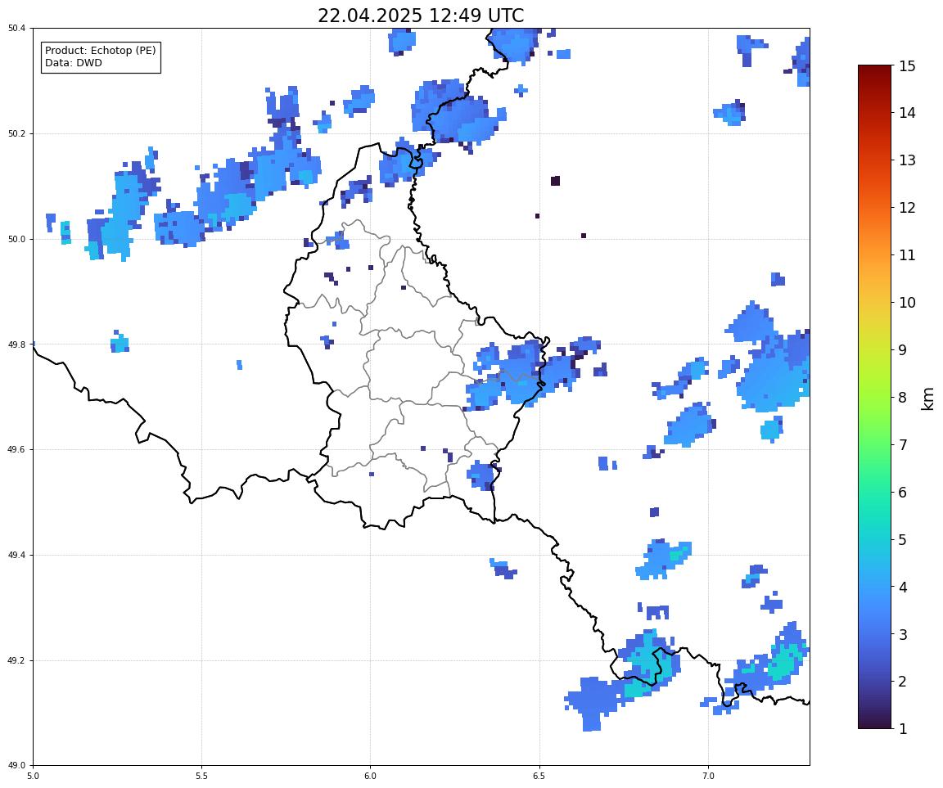The image size is (943, 788).
Task: Click the latitude axis label 49.2
Action: click(17, 660)
